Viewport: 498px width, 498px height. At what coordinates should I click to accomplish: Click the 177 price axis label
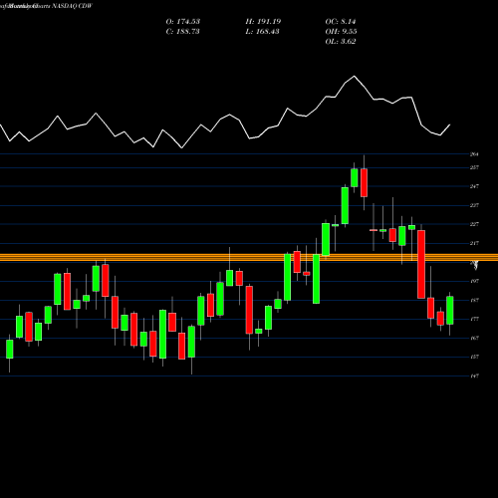[474, 319]
